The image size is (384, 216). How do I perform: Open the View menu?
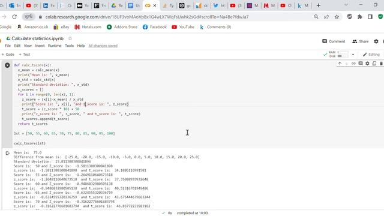pyautogui.click(x=28, y=46)
